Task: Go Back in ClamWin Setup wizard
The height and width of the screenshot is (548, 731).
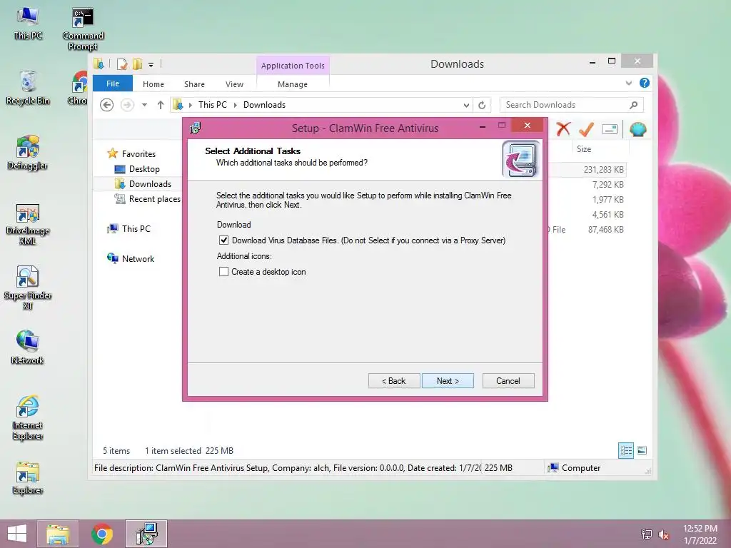Action: coord(394,381)
